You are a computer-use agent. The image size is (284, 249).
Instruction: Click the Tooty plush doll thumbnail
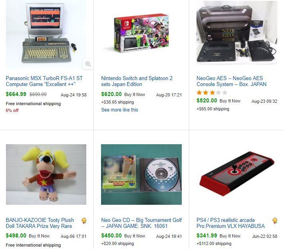(x=46, y=174)
